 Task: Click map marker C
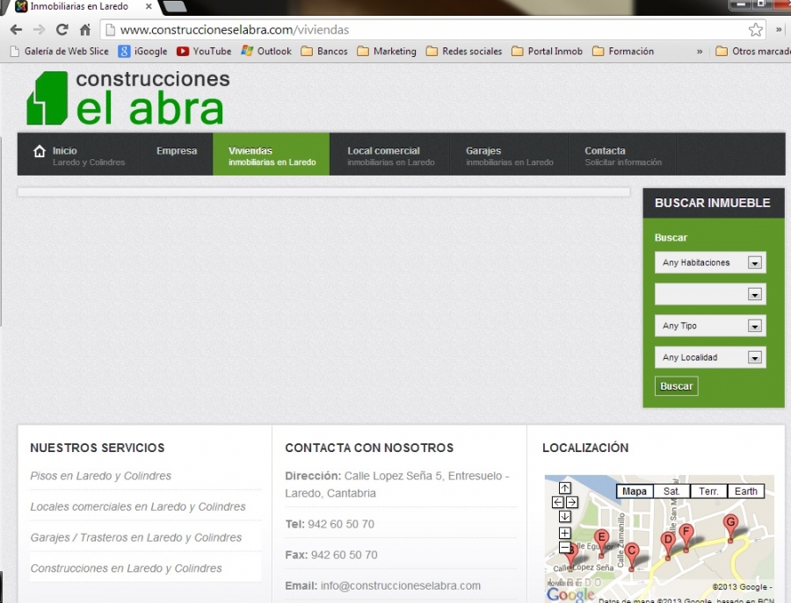(x=632, y=554)
